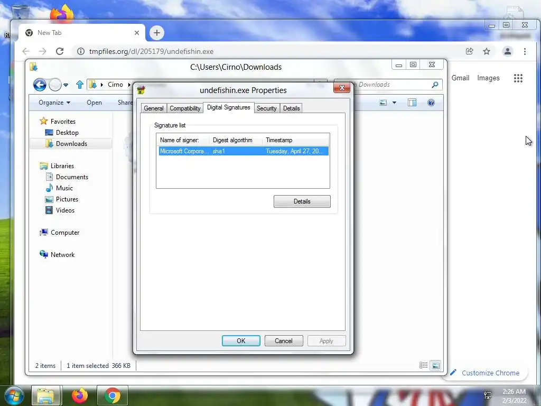The width and height of the screenshot is (541, 406).
Task: Open the Windows Start orb
Action: pyautogui.click(x=14, y=395)
